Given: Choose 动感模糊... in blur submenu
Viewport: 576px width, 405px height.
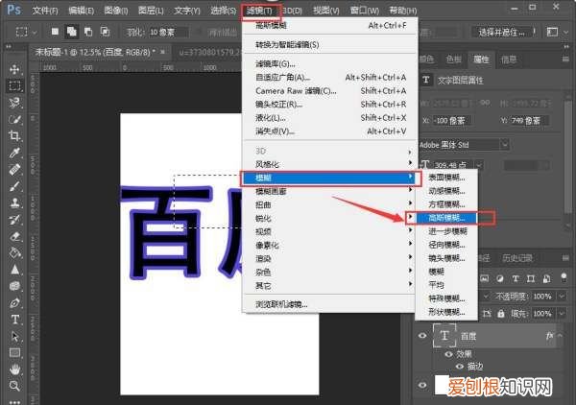Looking at the screenshot, I should coord(446,191).
